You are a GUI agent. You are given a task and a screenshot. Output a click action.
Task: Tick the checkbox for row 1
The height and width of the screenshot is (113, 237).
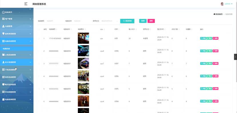[x=39, y=38]
